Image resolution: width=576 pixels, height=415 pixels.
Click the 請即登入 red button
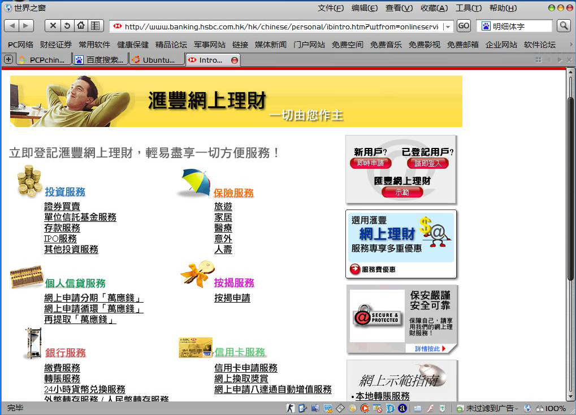tap(427, 163)
